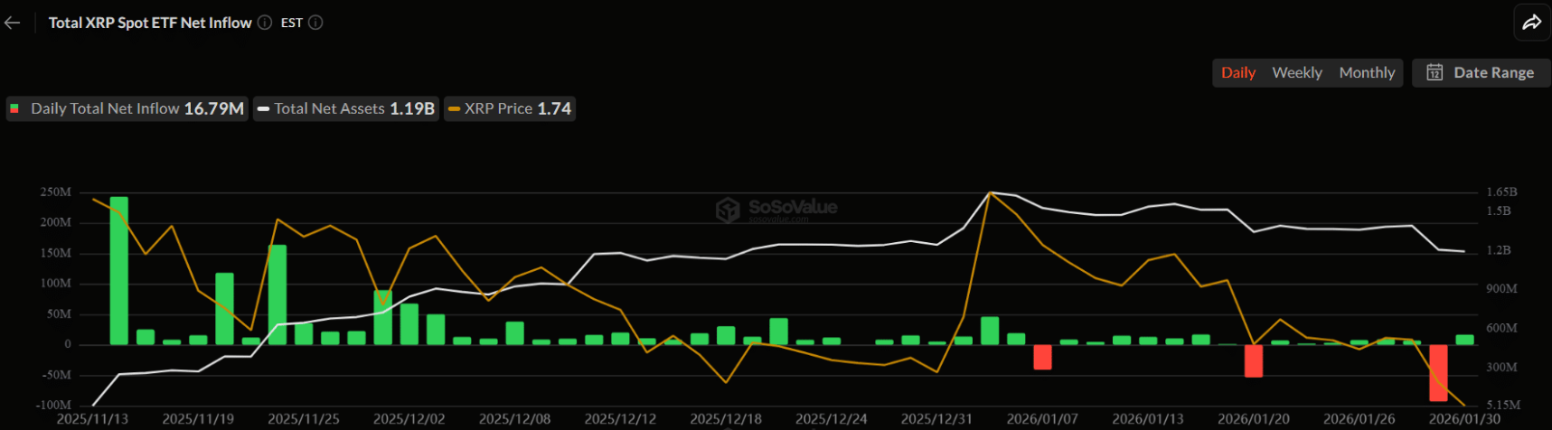This screenshot has width=1552, height=430.
Task: Click the back arrow beside the title
Action: (x=13, y=23)
